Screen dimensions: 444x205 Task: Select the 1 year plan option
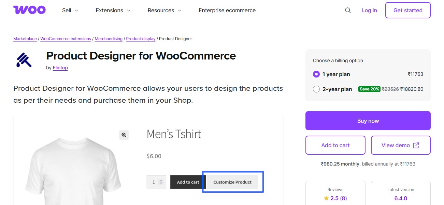[x=316, y=74]
